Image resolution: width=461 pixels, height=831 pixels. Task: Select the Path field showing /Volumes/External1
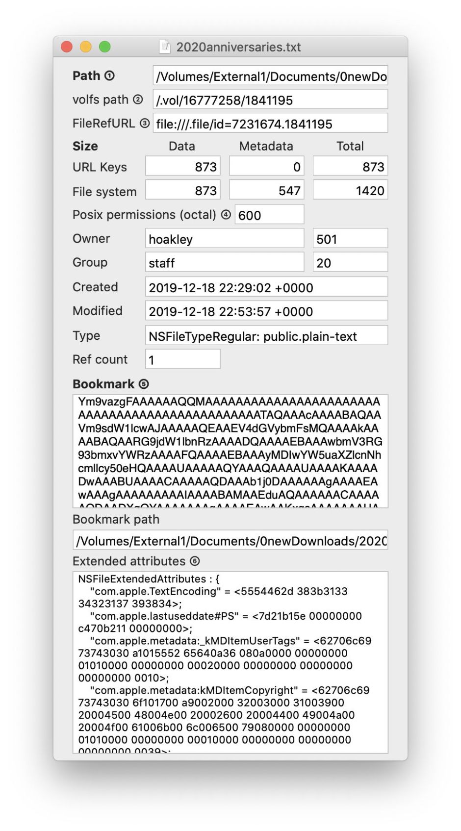[270, 76]
